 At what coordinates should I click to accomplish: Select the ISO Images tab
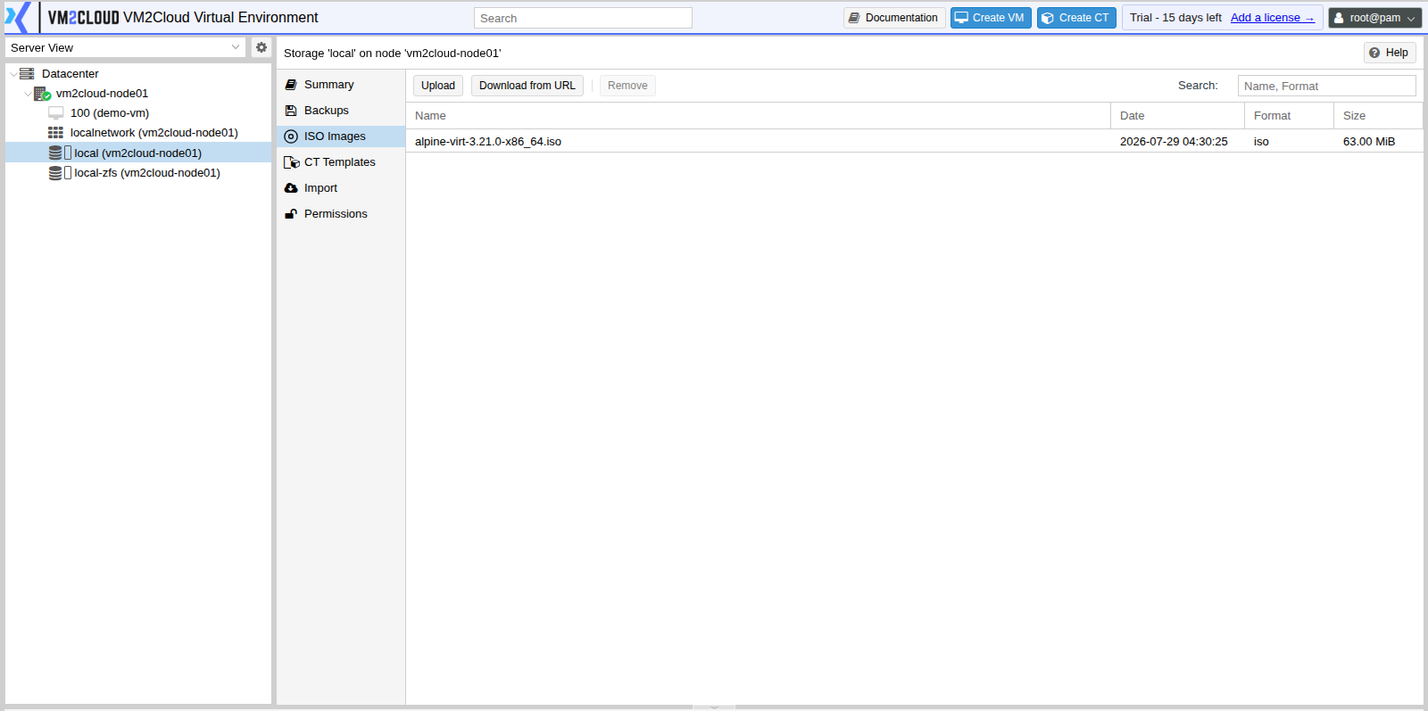[341, 136]
